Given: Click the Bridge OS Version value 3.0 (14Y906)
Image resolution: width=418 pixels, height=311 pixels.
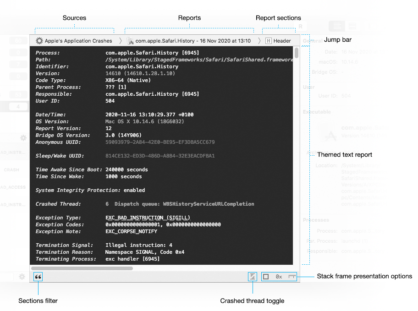Looking at the screenshot, I should pos(123,136).
